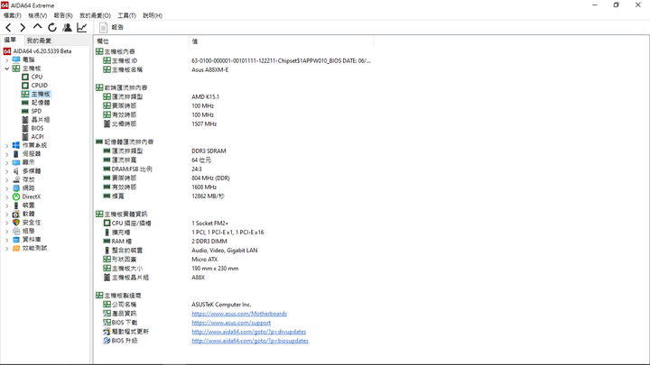Open the graph chart toolbar icon
The width and height of the screenshot is (650, 365).
[x=81, y=27]
